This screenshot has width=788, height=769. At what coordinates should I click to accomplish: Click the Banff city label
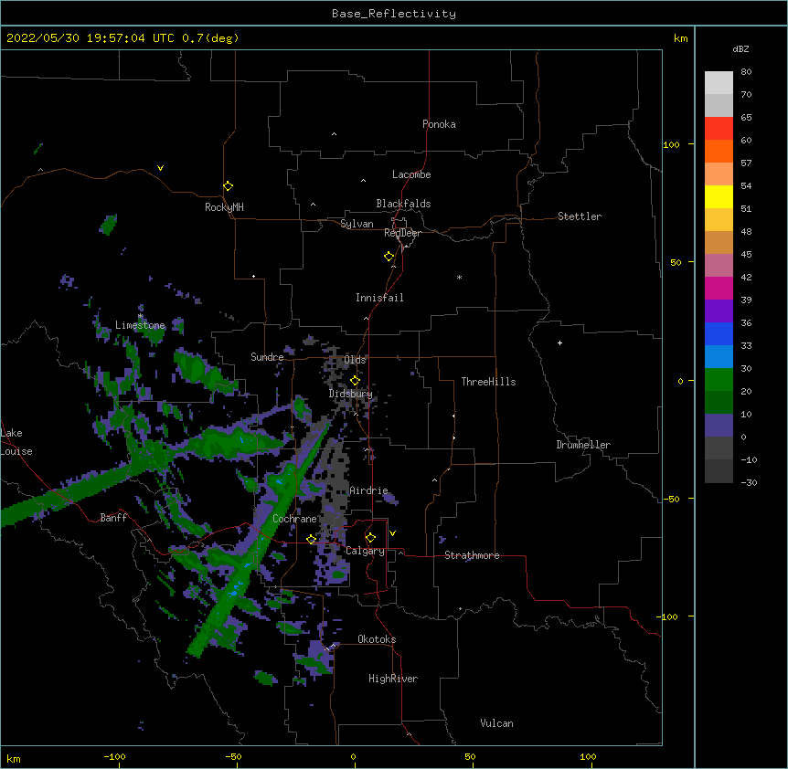[113, 518]
